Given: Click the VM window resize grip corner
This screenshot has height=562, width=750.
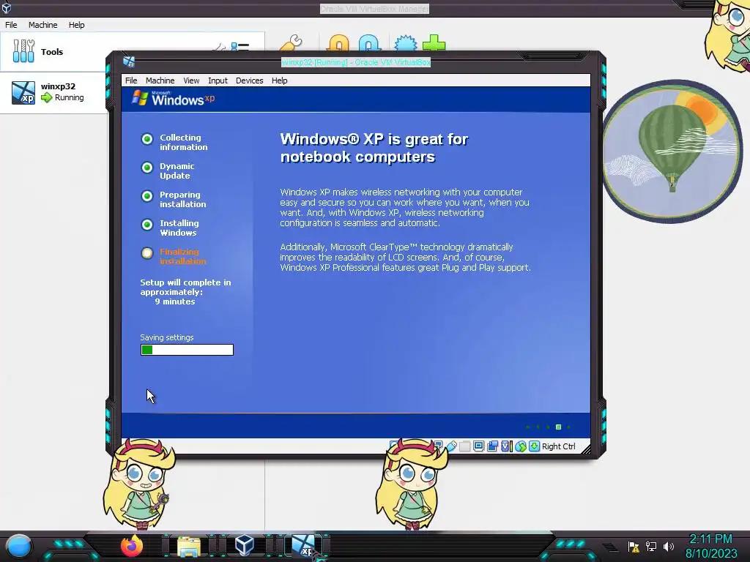Looking at the screenshot, I should (585, 449).
